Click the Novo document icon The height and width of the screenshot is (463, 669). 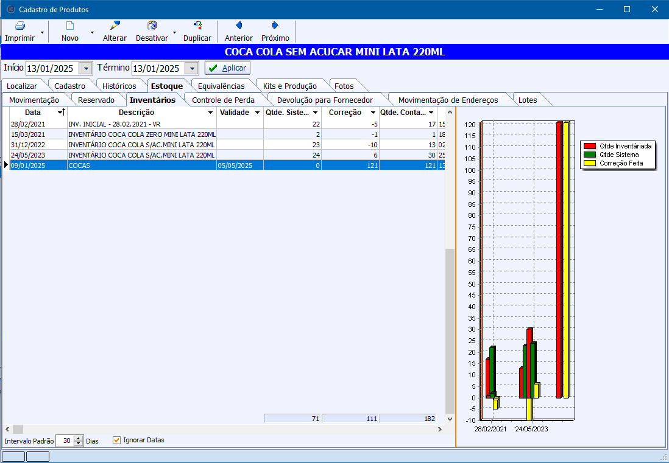tap(70, 26)
